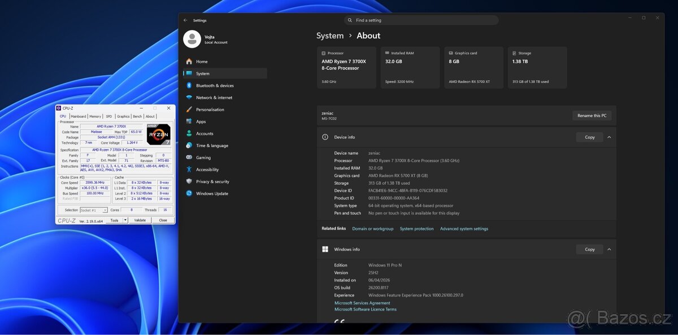Open the Processor summary card
Screen dimensions: 678x335
point(346,67)
